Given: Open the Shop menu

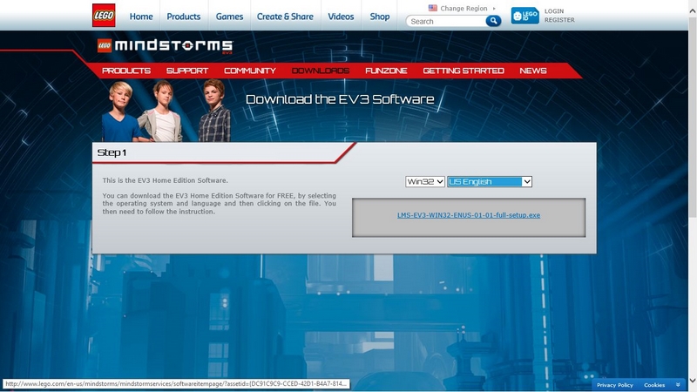Looking at the screenshot, I should [x=380, y=17].
